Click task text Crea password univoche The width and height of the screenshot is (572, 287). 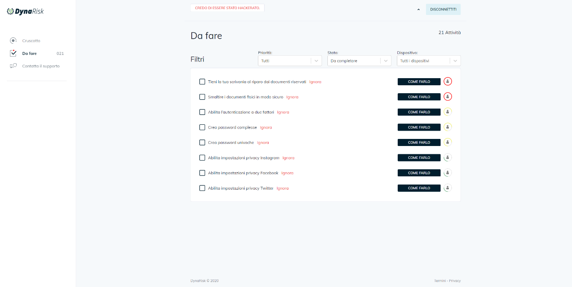tap(231, 142)
